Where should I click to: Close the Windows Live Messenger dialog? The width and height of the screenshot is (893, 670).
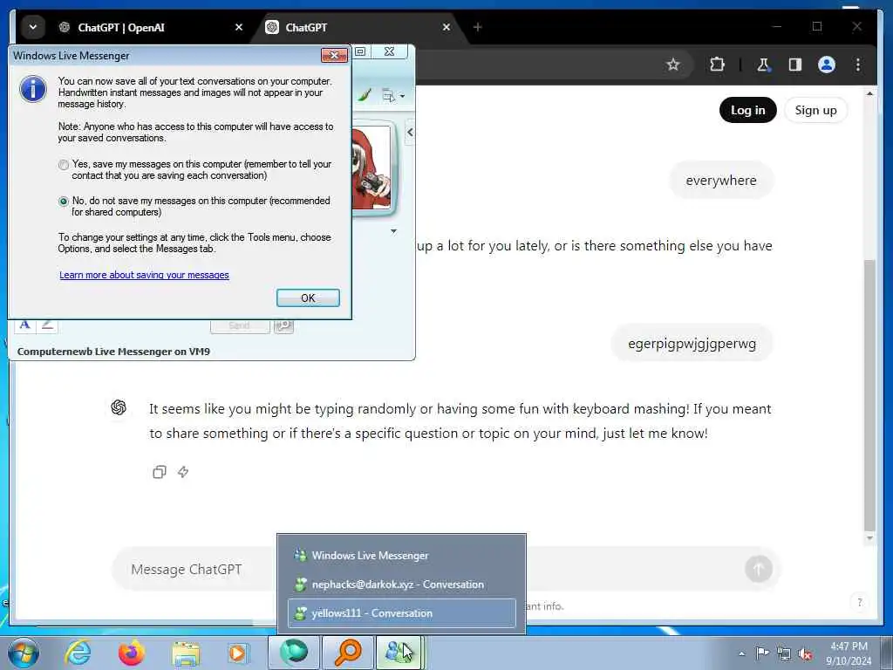(334, 55)
